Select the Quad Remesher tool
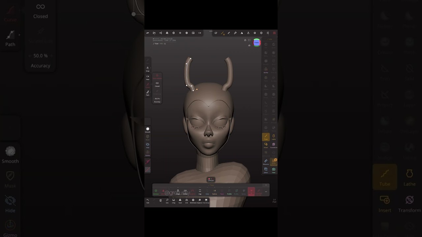 tap(274, 162)
